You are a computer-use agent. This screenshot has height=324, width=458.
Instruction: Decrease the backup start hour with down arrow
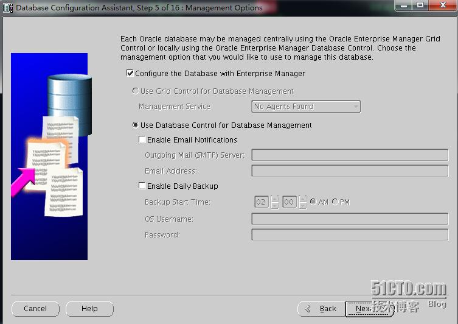(274, 205)
